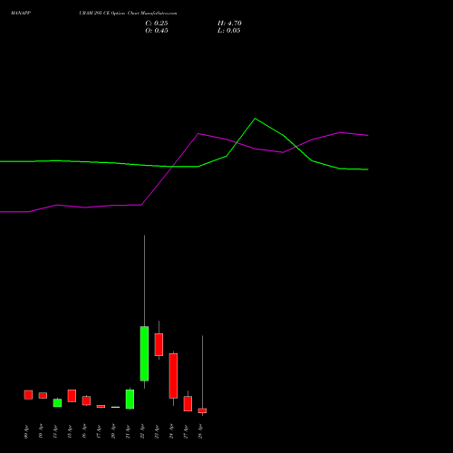Click the first peak of the purple indicator line
The height and width of the screenshot is (453, 453).
click(x=198, y=133)
